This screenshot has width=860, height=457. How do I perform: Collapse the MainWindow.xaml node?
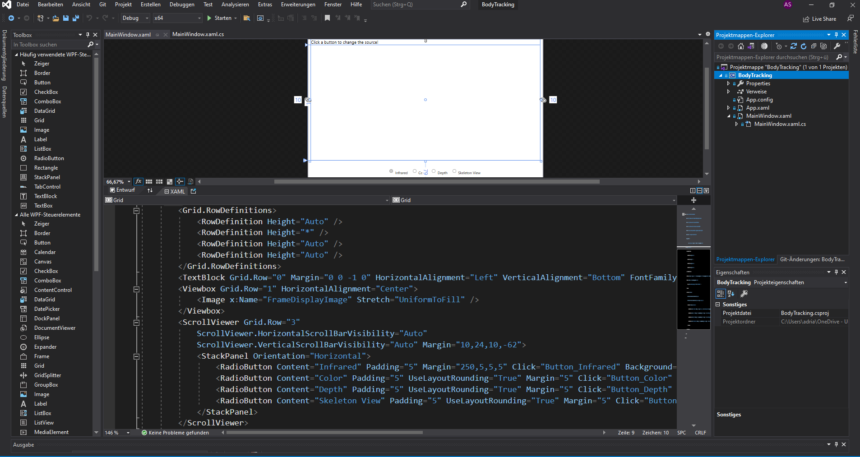(728, 116)
